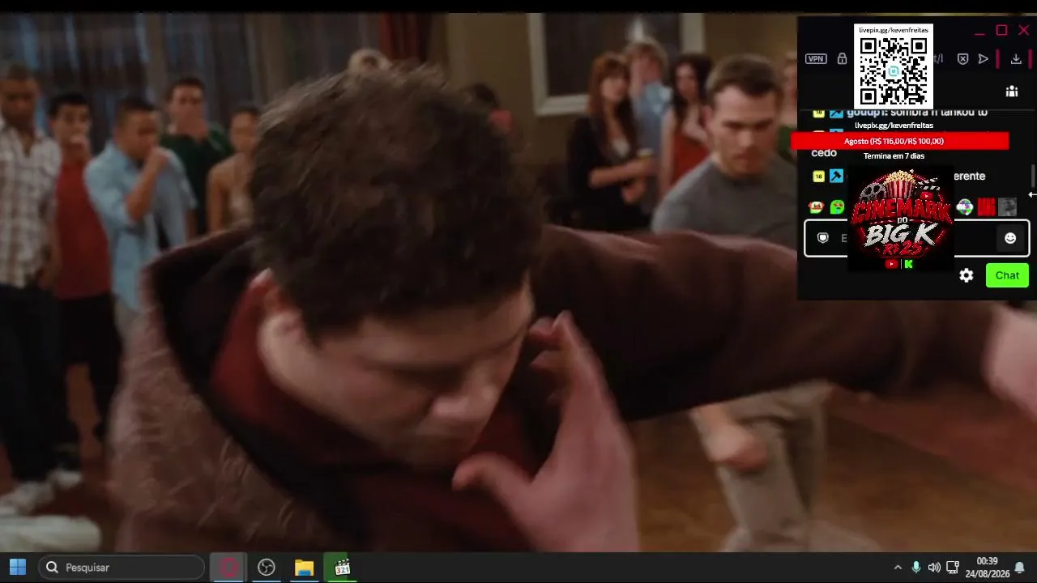Image resolution: width=1037 pixels, height=583 pixels.
Task: Click the padlock site security icon
Action: (842, 58)
